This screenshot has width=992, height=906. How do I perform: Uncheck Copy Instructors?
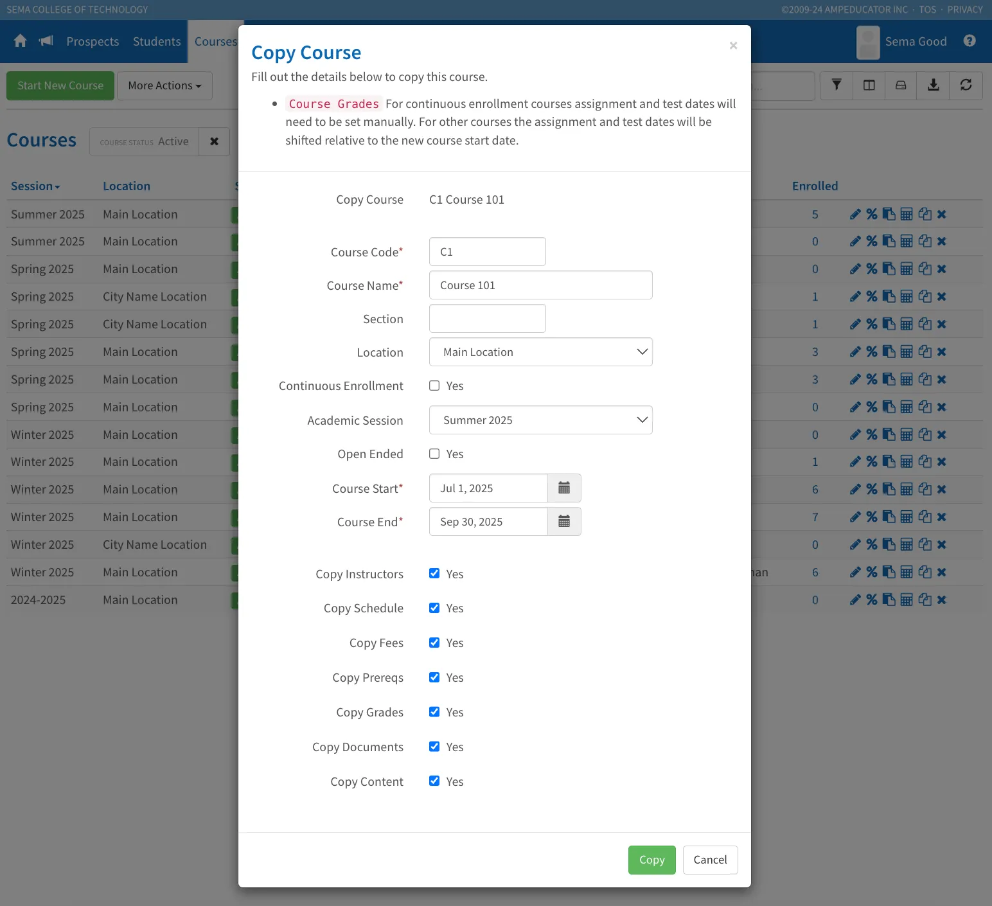(434, 573)
